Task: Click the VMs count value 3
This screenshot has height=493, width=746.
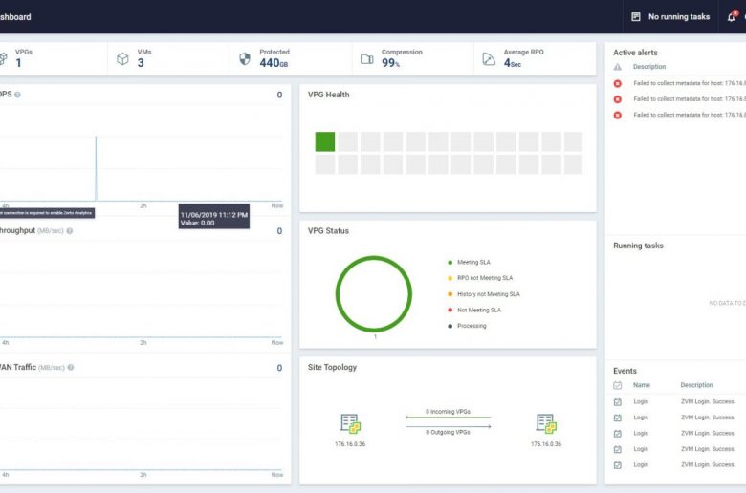Action: [141, 63]
